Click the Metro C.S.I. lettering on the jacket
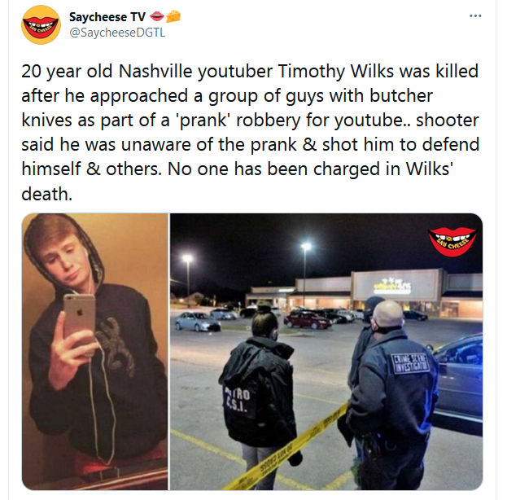The height and width of the screenshot is (500, 507). (237, 400)
